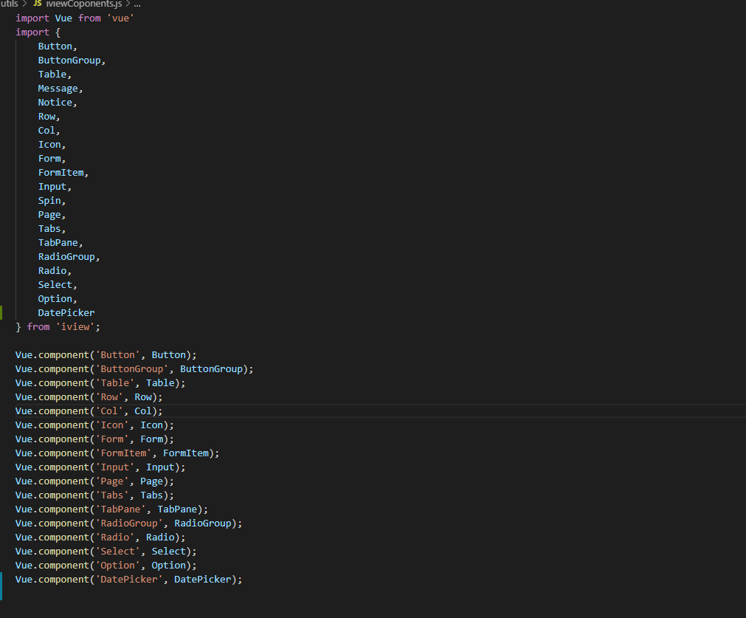
Task: Click Tabs in the import list
Action: [x=49, y=229]
